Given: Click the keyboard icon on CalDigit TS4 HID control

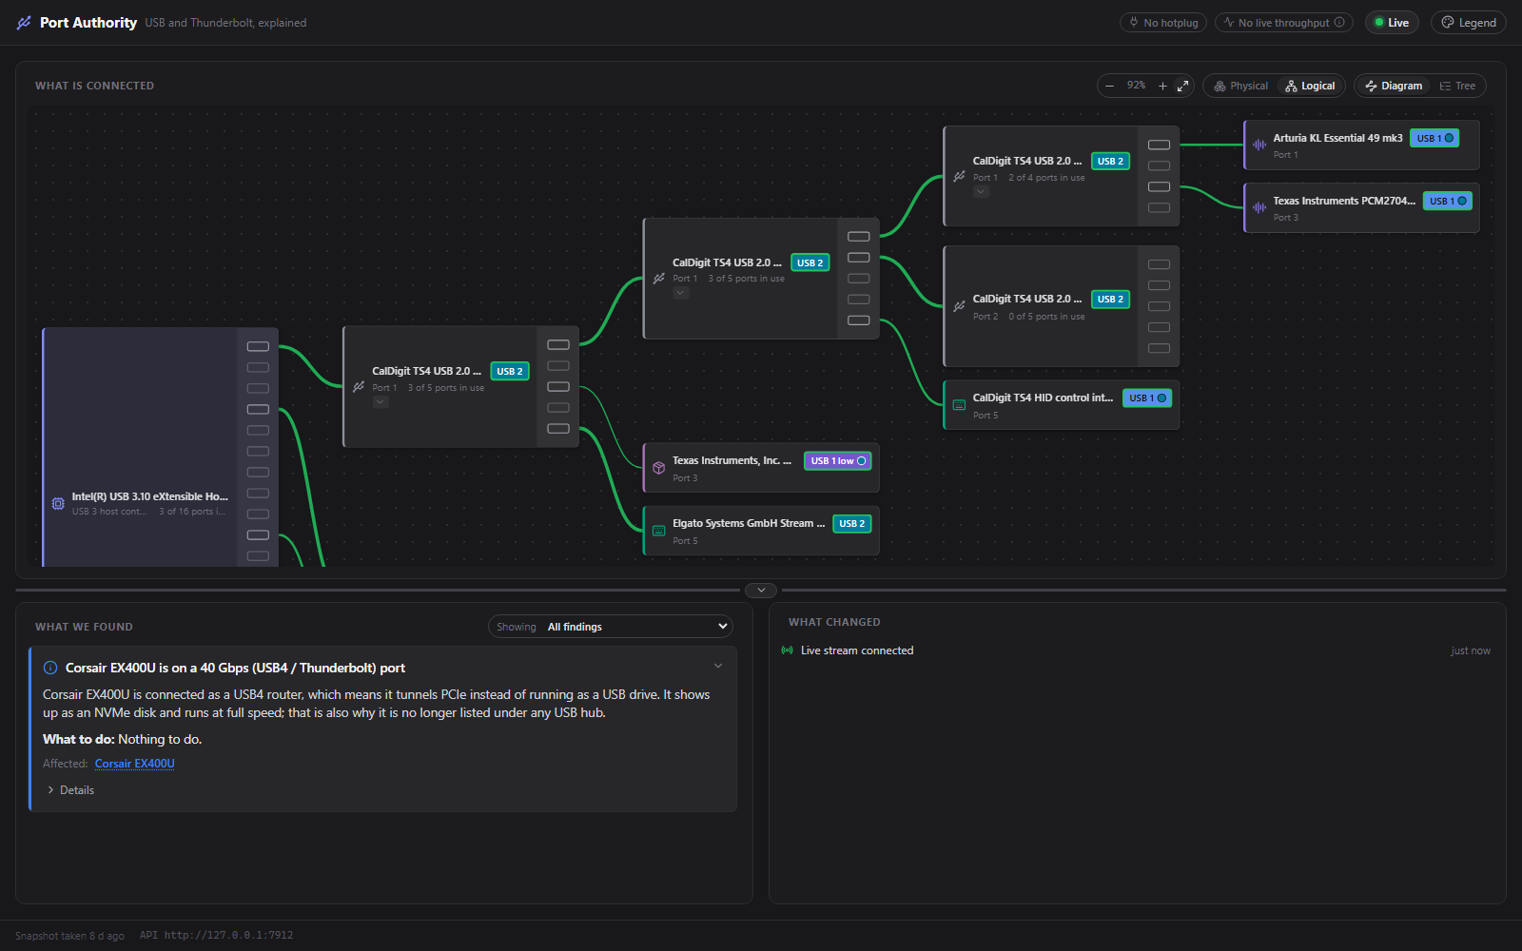Looking at the screenshot, I should click(x=959, y=405).
